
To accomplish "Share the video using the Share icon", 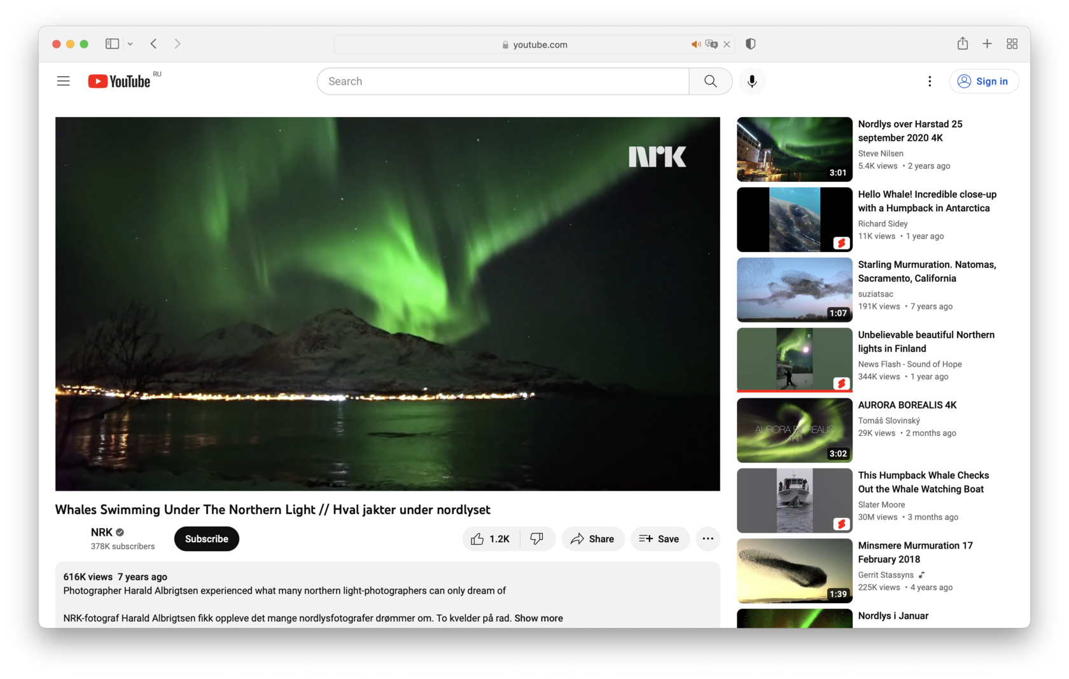I will tap(592, 538).
